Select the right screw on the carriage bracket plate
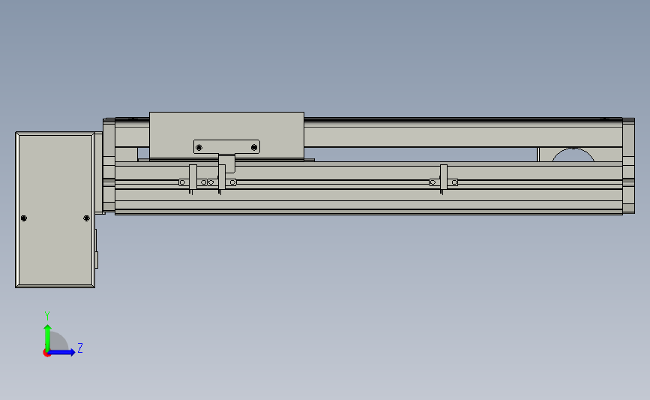650x400 pixels. click(x=254, y=147)
